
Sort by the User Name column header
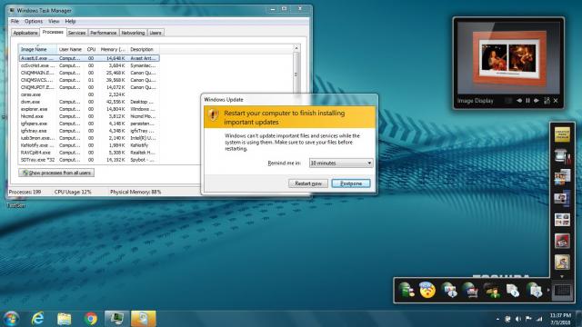pos(71,49)
